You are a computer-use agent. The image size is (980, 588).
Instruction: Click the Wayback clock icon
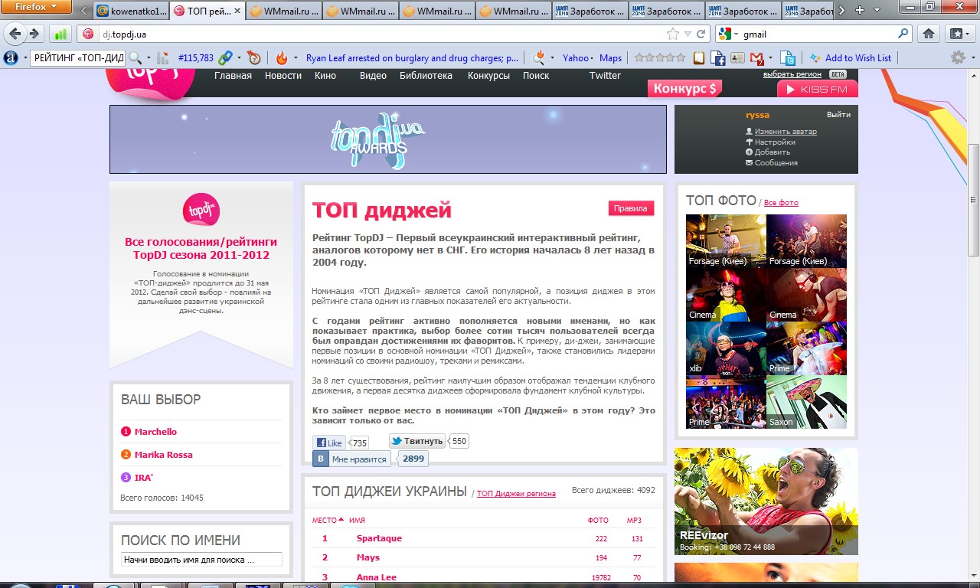pos(253,57)
